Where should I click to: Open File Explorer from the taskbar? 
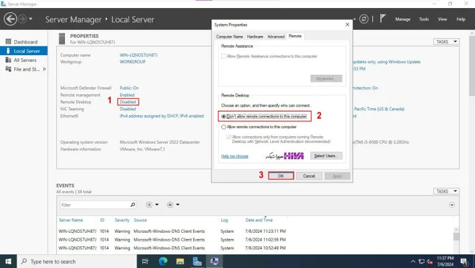coord(180,261)
